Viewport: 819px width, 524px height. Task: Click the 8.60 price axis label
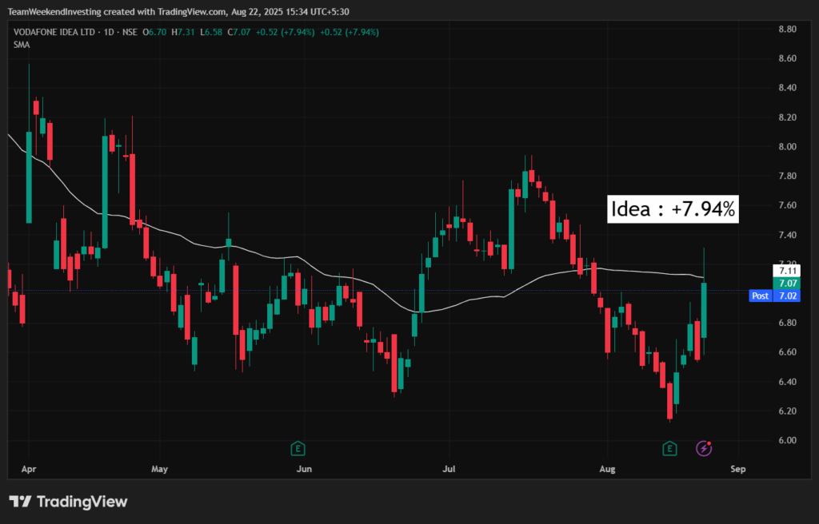(787, 58)
